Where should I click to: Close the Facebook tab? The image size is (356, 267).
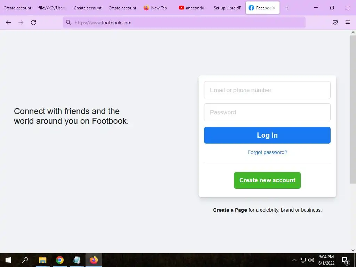tap(274, 8)
